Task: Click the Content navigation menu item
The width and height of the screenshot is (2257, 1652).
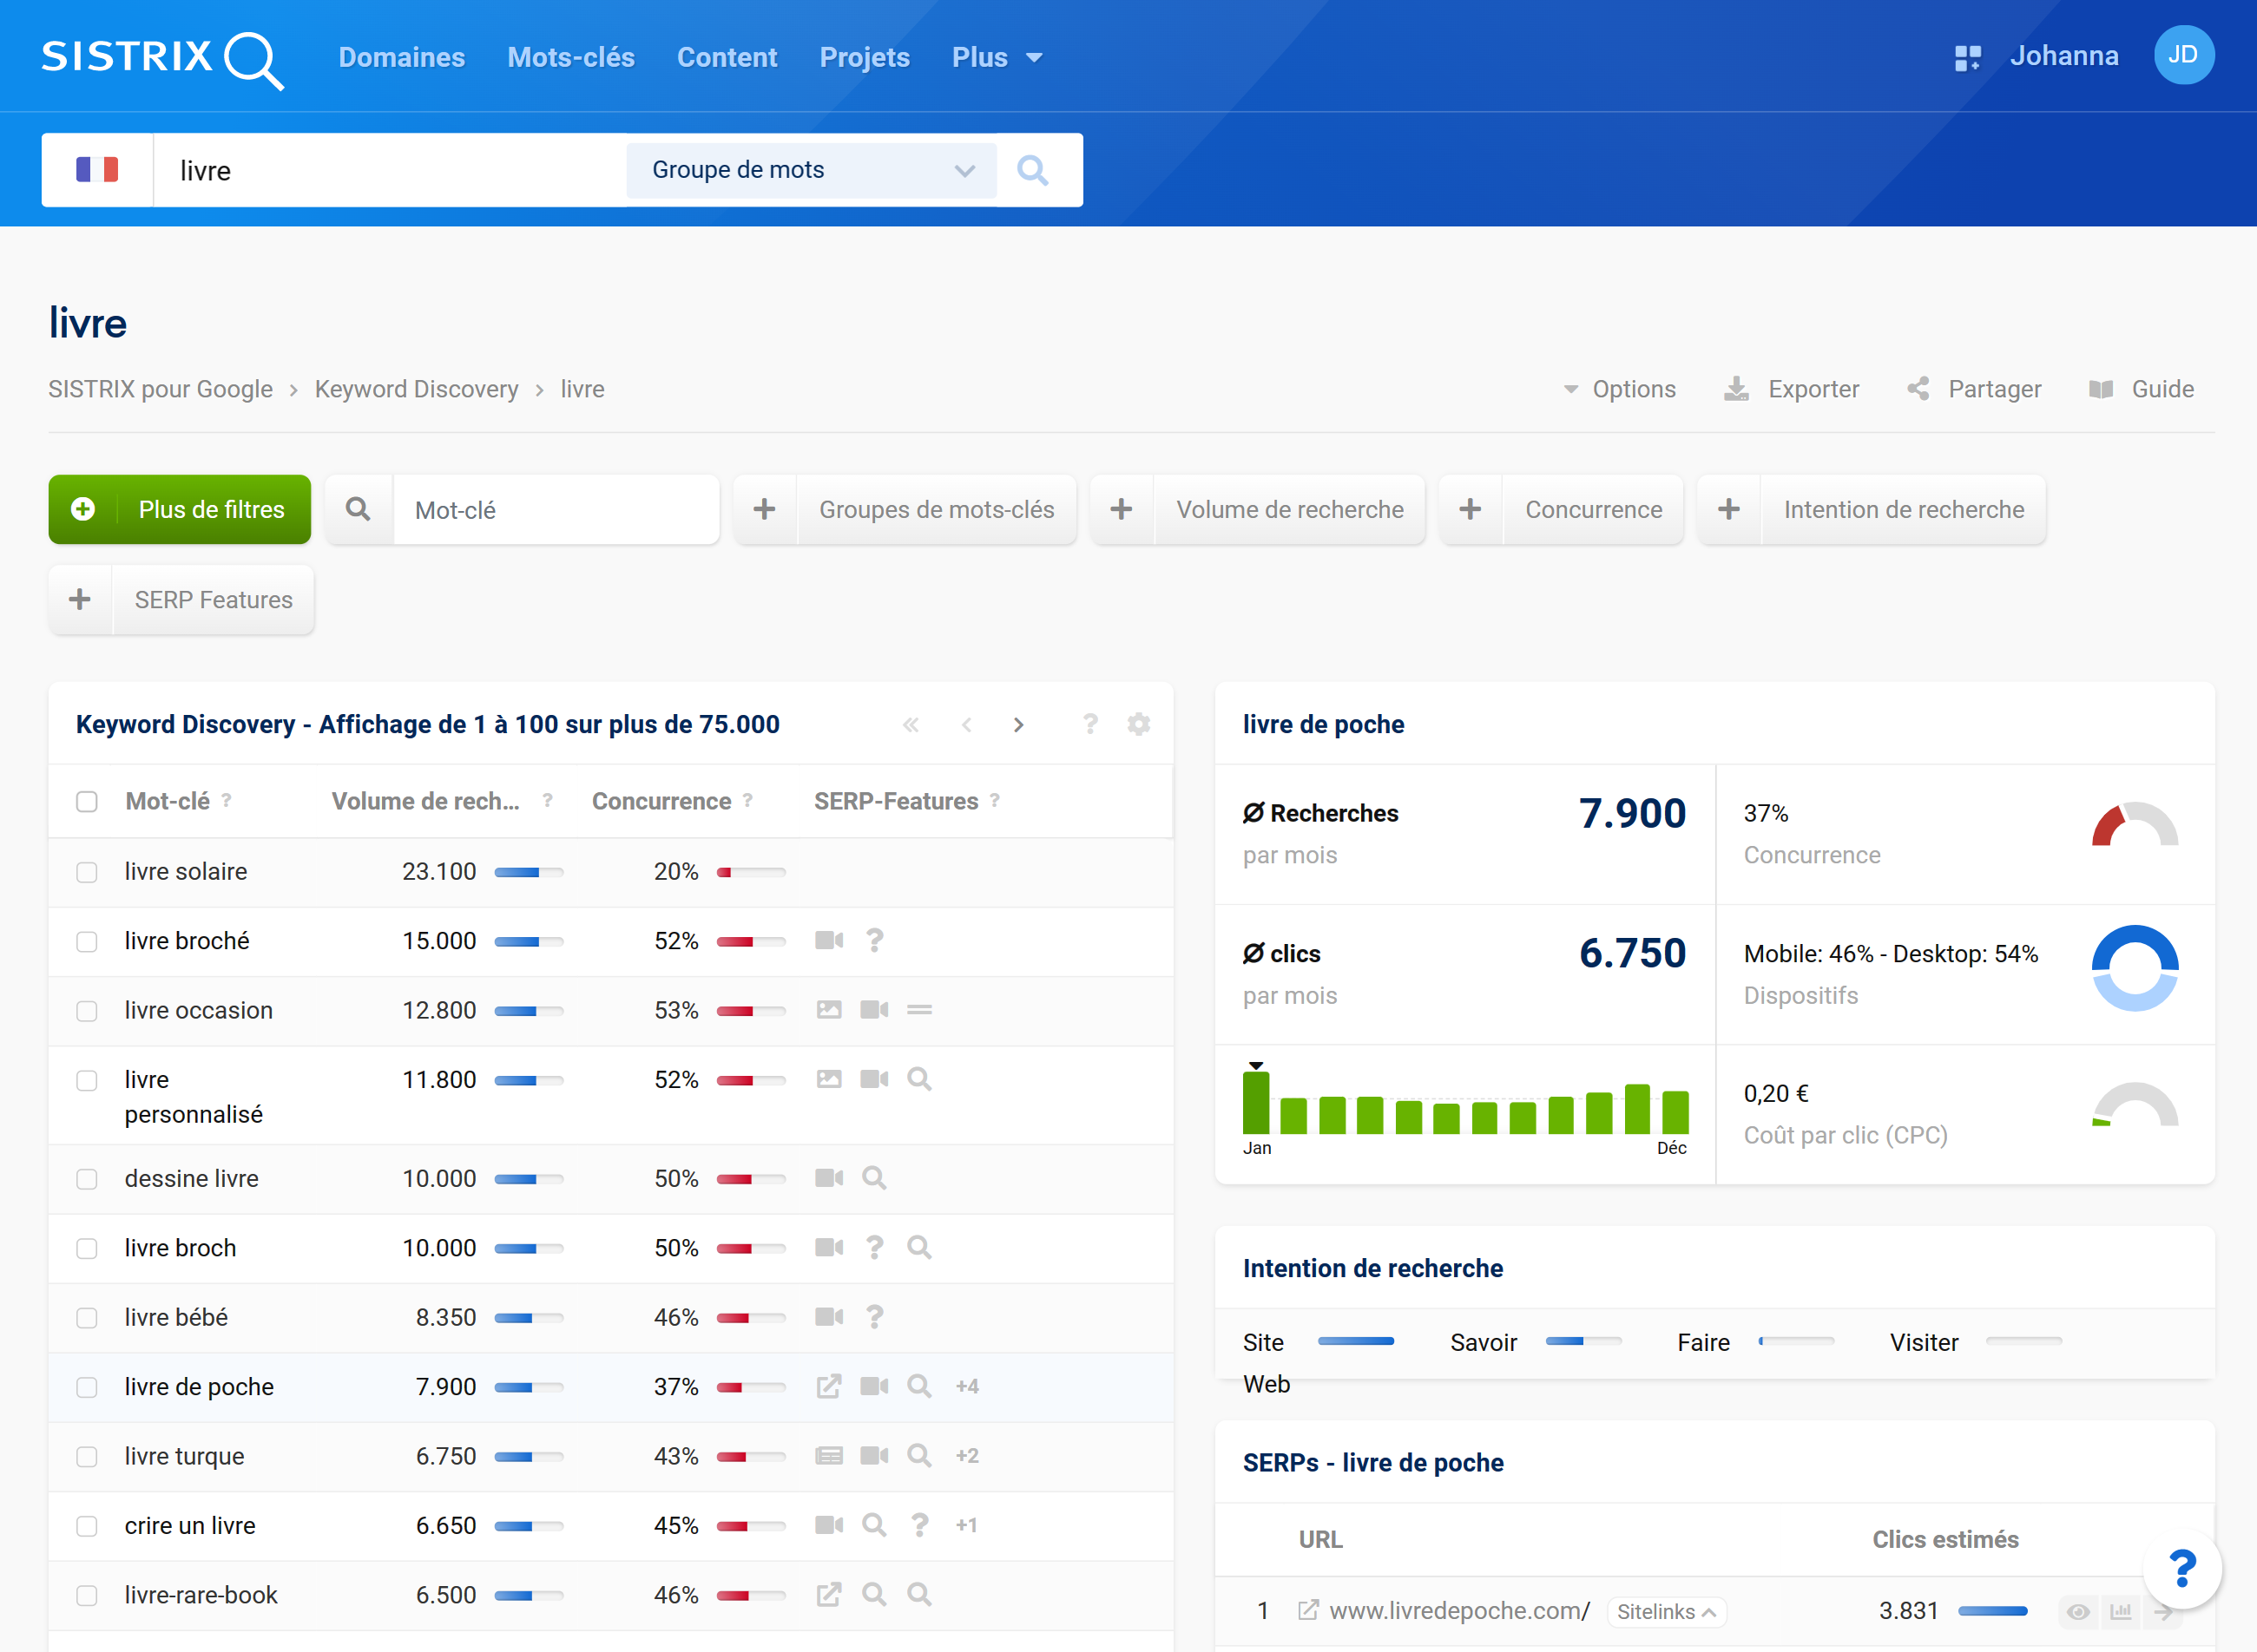Action: click(x=727, y=58)
